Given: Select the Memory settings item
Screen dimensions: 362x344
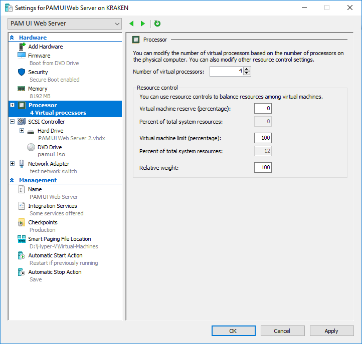Looking at the screenshot, I should pyautogui.click(x=38, y=89).
